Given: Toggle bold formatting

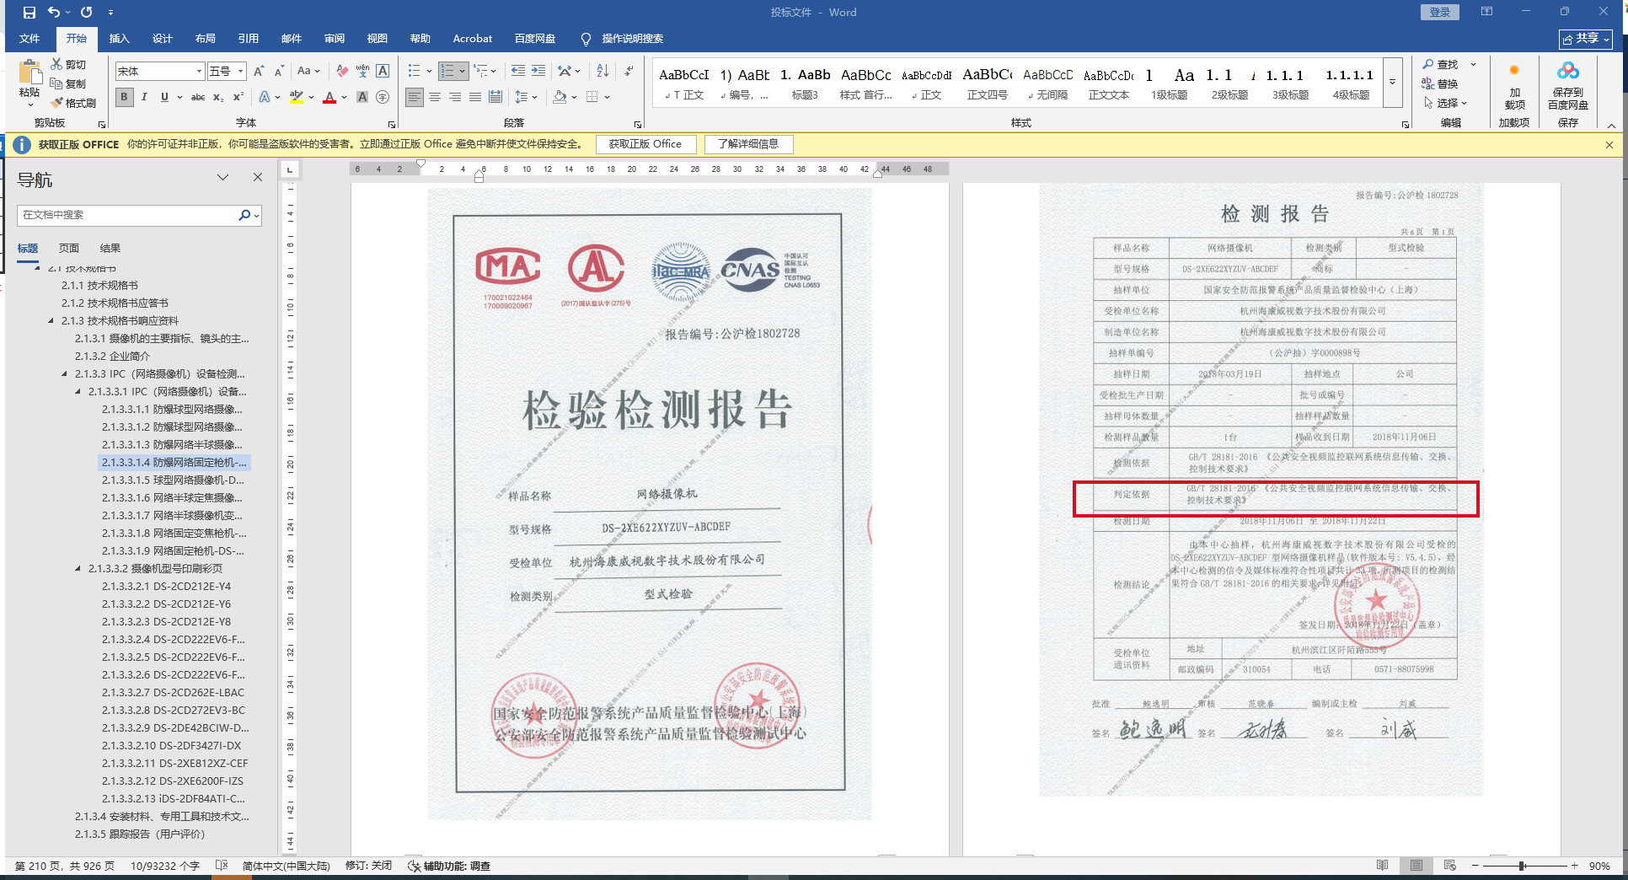Looking at the screenshot, I should pos(124,97).
